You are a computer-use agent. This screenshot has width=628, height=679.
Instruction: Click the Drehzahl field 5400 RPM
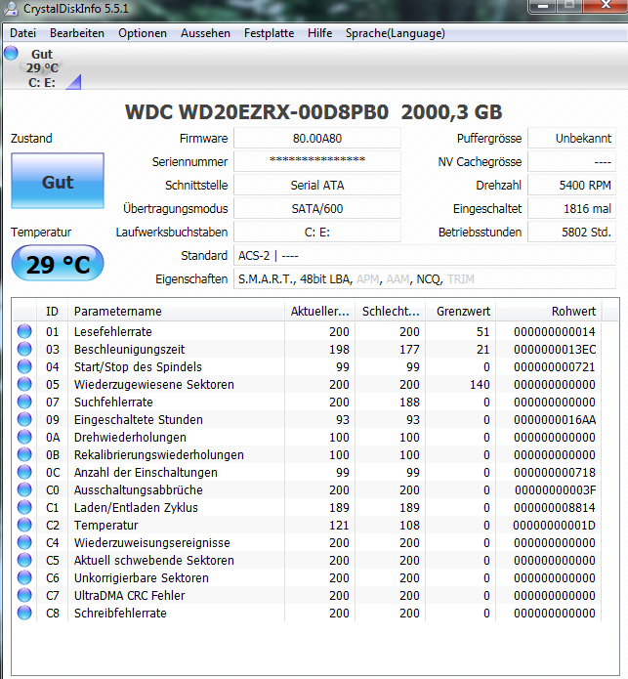coord(571,185)
